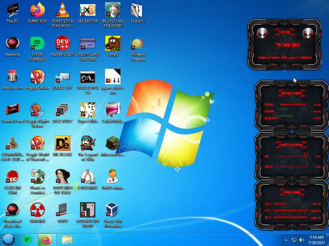
Task: Select the 2PACALYPSE 2.3 console icon
Action: coord(88,77)
